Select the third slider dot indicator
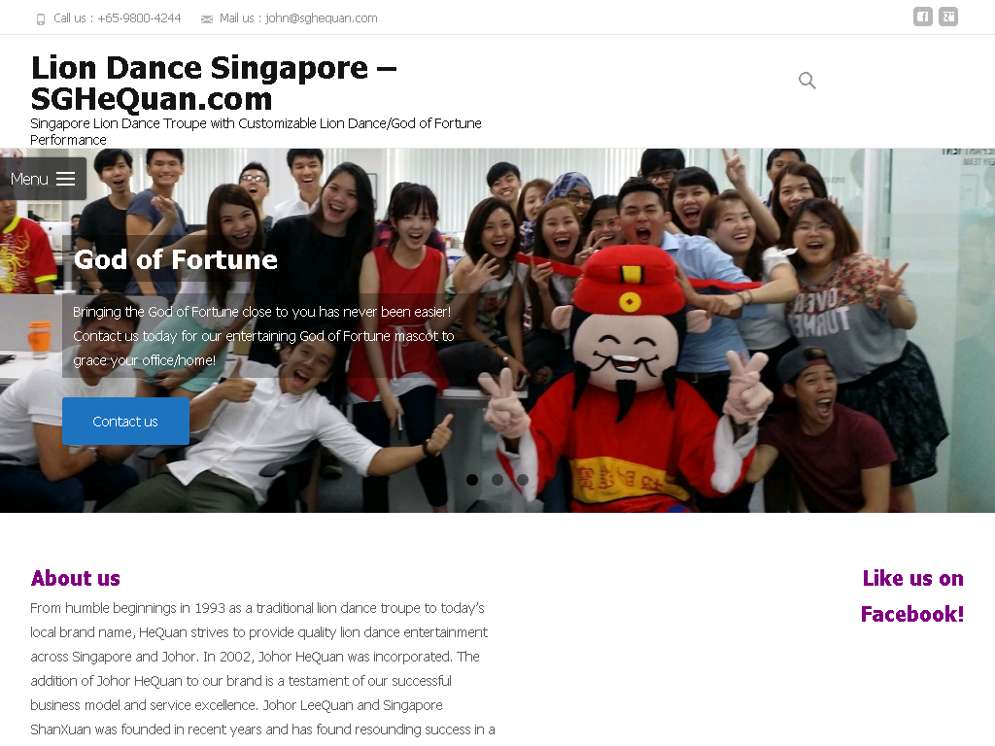Image resolution: width=995 pixels, height=746 pixels. pyautogui.click(x=522, y=480)
